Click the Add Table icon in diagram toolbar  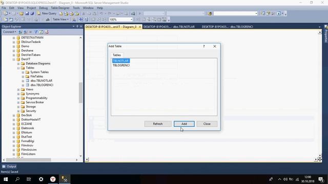[11, 19]
